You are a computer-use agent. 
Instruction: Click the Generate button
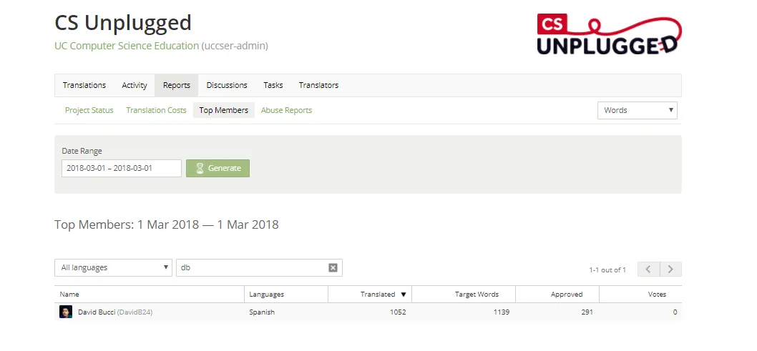218,168
